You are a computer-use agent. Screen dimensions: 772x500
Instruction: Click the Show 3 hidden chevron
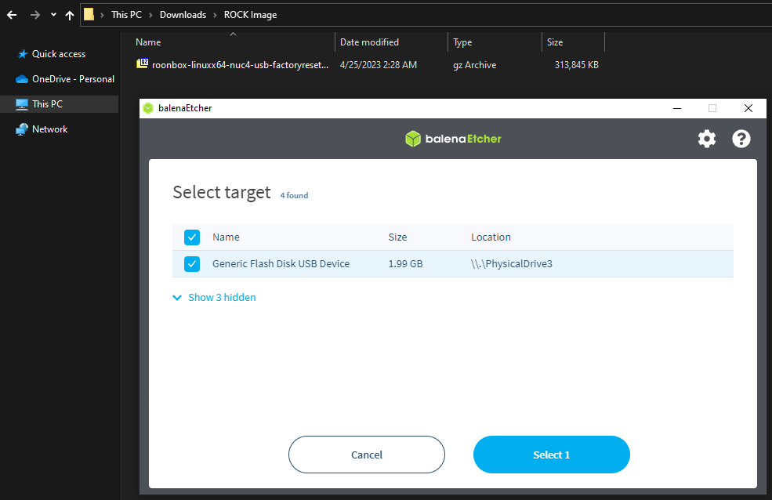177,297
